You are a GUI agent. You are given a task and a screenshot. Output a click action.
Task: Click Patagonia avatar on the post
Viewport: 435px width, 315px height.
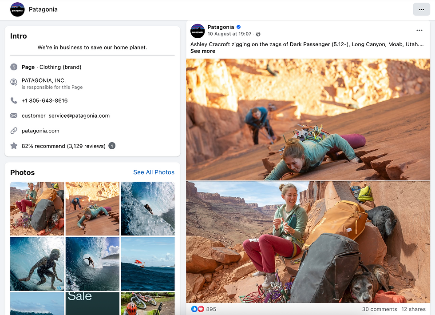pos(197,31)
